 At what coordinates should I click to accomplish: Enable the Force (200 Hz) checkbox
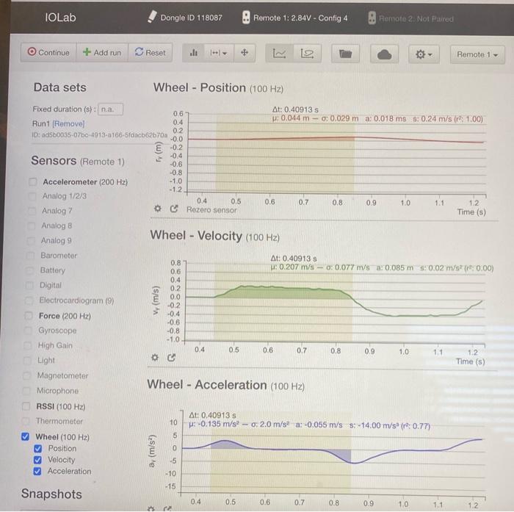point(29,316)
